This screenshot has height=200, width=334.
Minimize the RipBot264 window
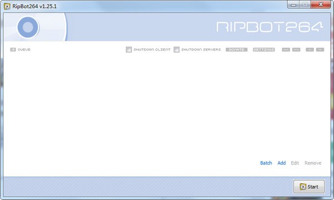point(293,4)
